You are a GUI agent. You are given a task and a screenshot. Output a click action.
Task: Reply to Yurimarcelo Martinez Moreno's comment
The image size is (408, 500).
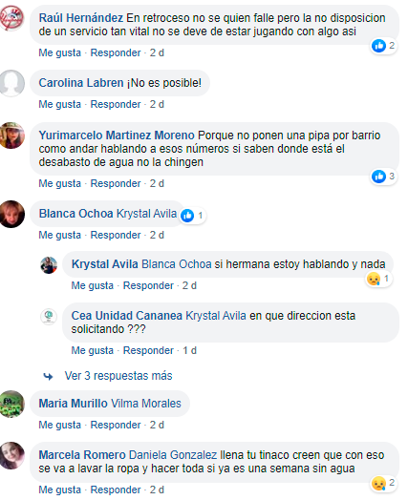tap(116, 183)
